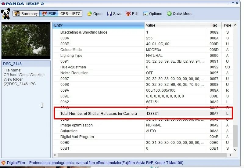
Task: Click the DigitalFilm orange flower icon
Action: (3, 163)
